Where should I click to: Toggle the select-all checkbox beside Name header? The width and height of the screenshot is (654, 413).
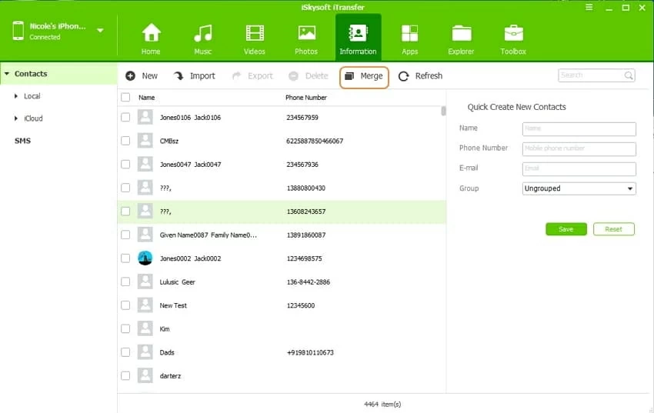(125, 98)
